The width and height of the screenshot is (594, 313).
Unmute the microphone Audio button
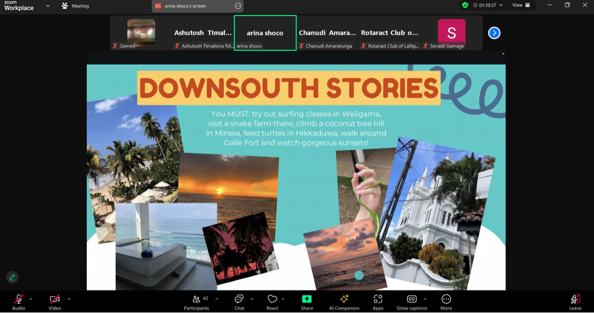point(18,299)
